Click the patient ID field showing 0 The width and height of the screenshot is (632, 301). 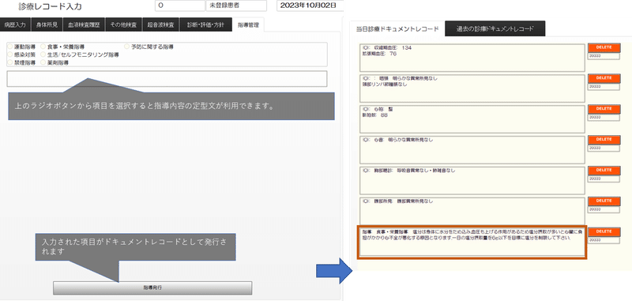[180, 6]
